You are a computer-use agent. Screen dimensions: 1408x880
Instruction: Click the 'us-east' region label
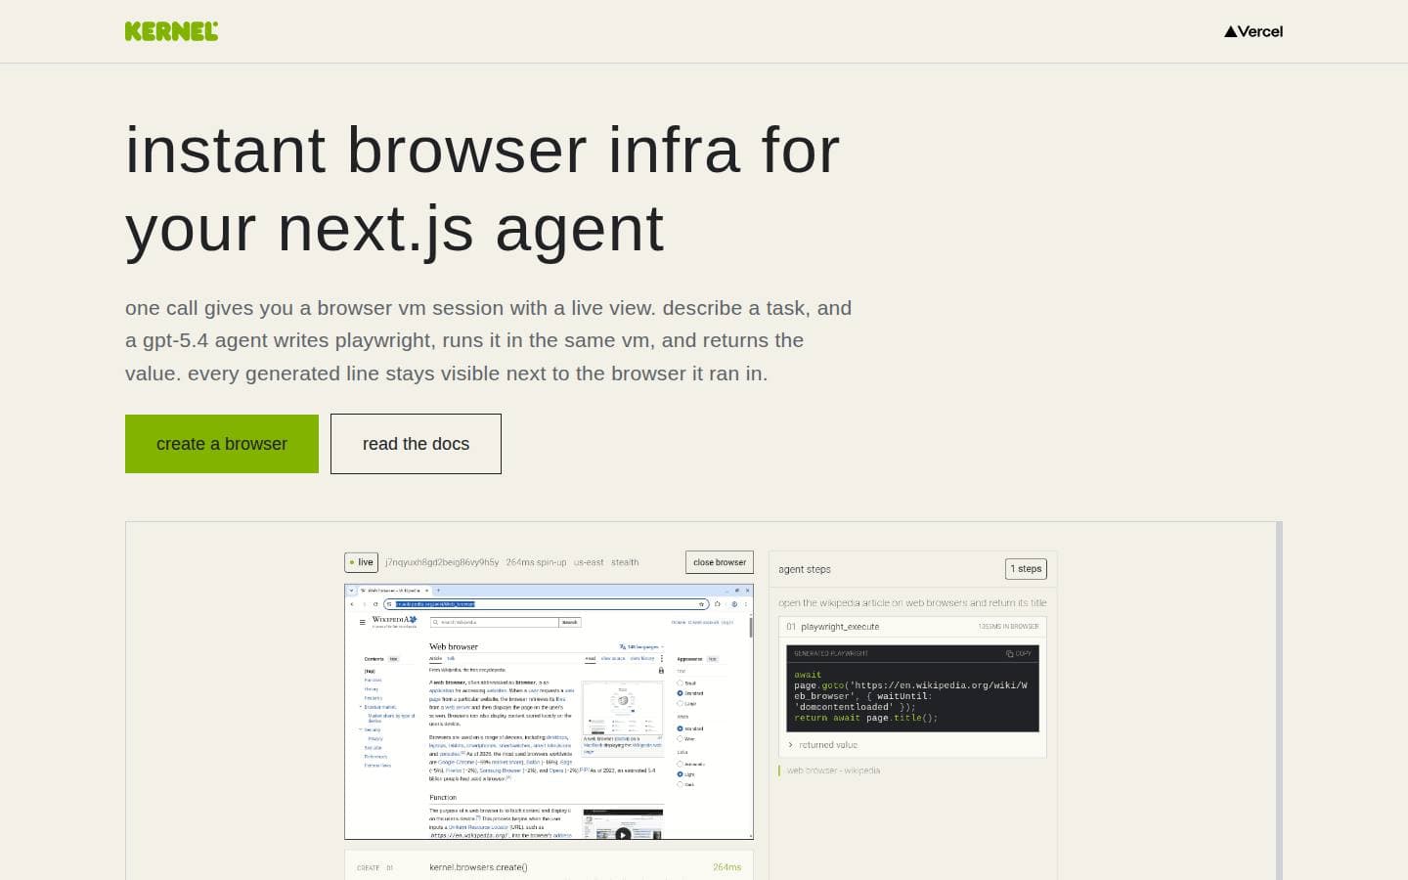[589, 562]
